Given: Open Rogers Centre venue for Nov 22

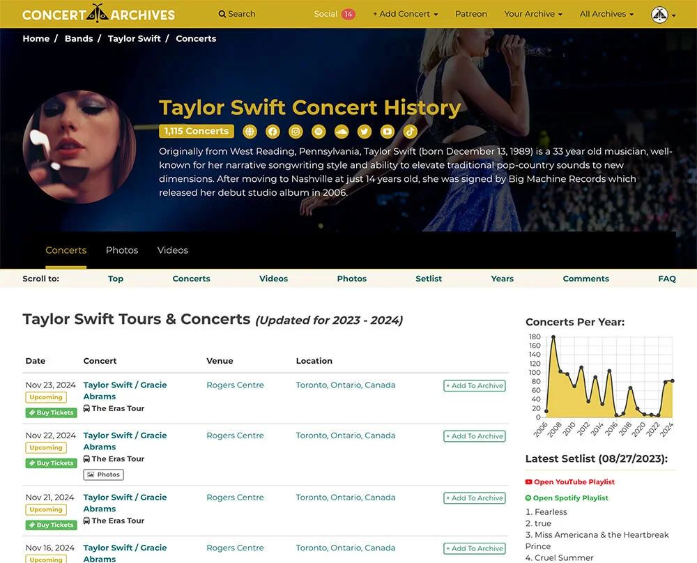Looking at the screenshot, I should click(235, 435).
